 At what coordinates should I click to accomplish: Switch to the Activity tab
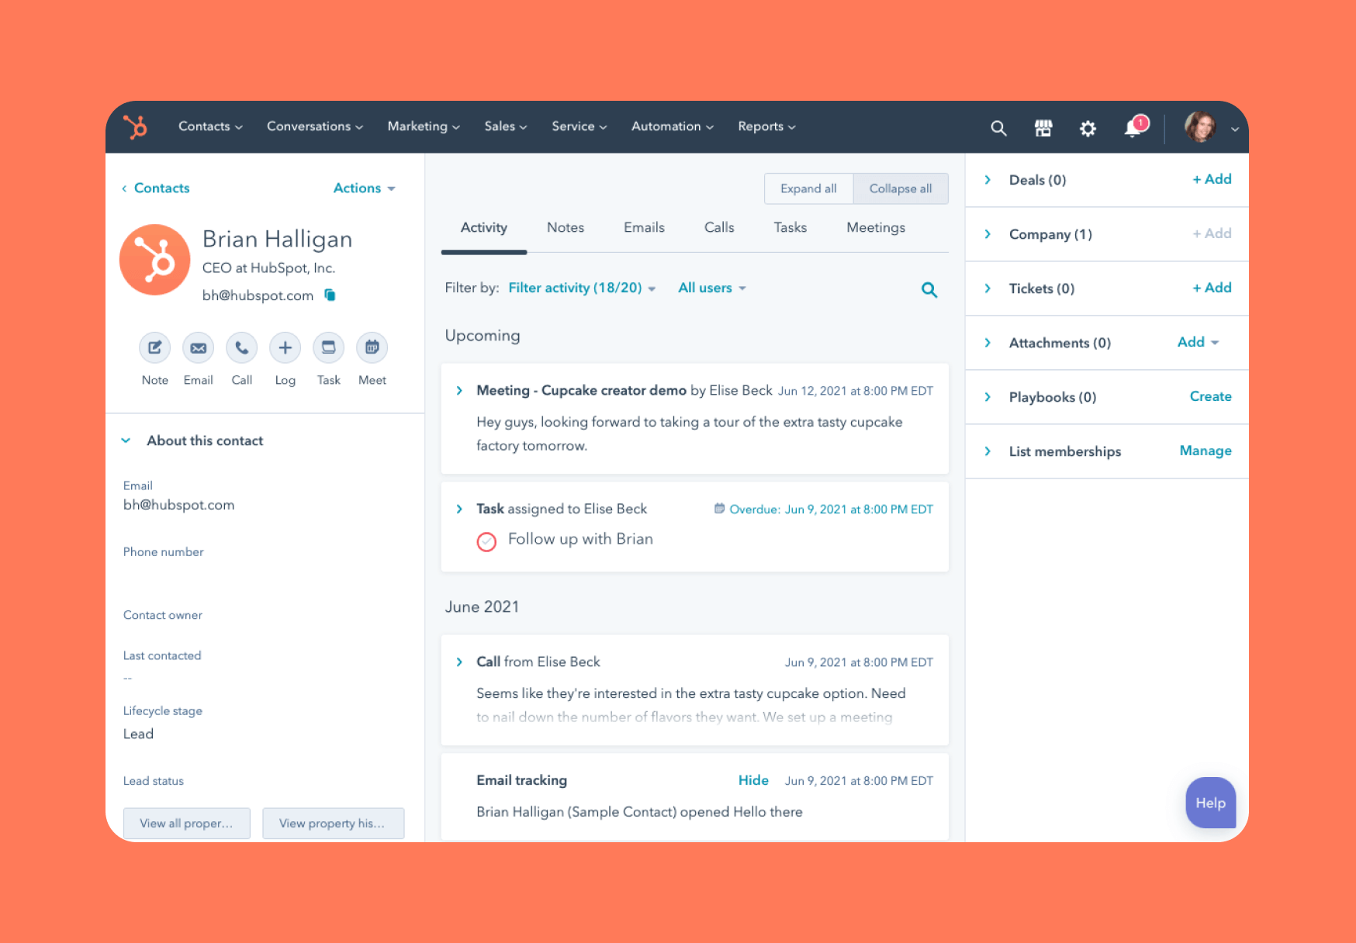(x=483, y=227)
